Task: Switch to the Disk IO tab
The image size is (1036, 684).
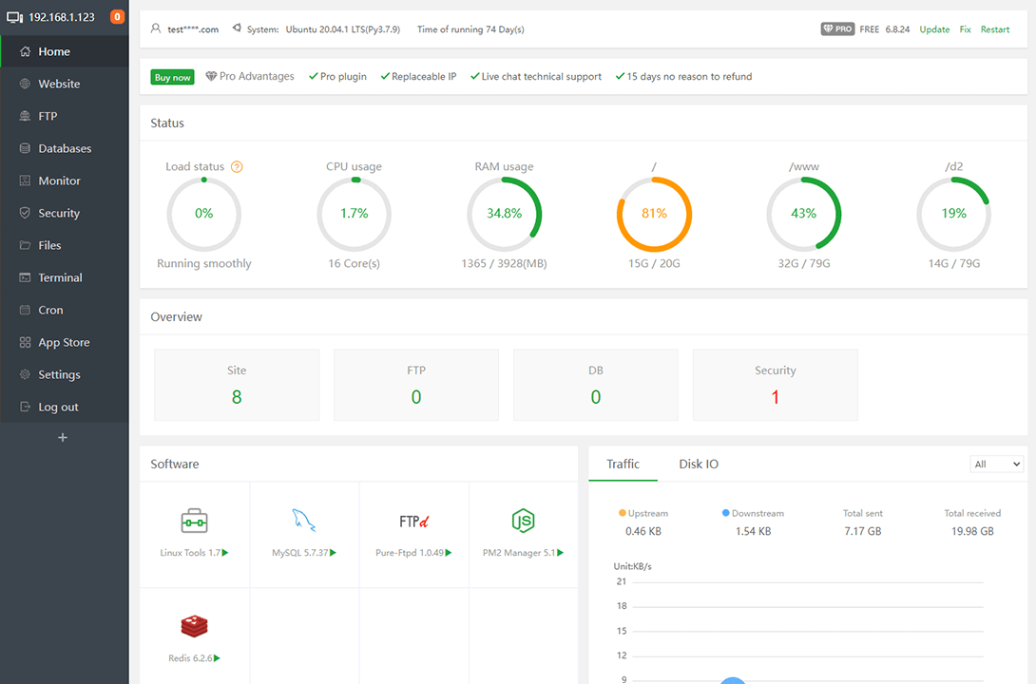Action: [699, 464]
